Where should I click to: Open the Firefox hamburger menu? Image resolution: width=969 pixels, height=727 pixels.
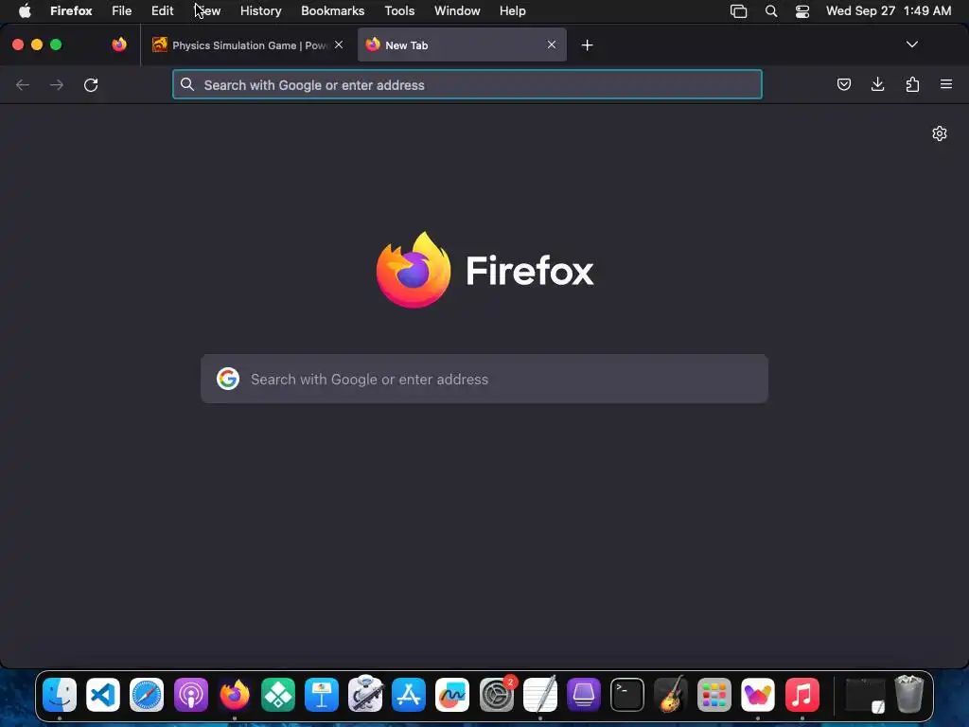[x=946, y=84]
